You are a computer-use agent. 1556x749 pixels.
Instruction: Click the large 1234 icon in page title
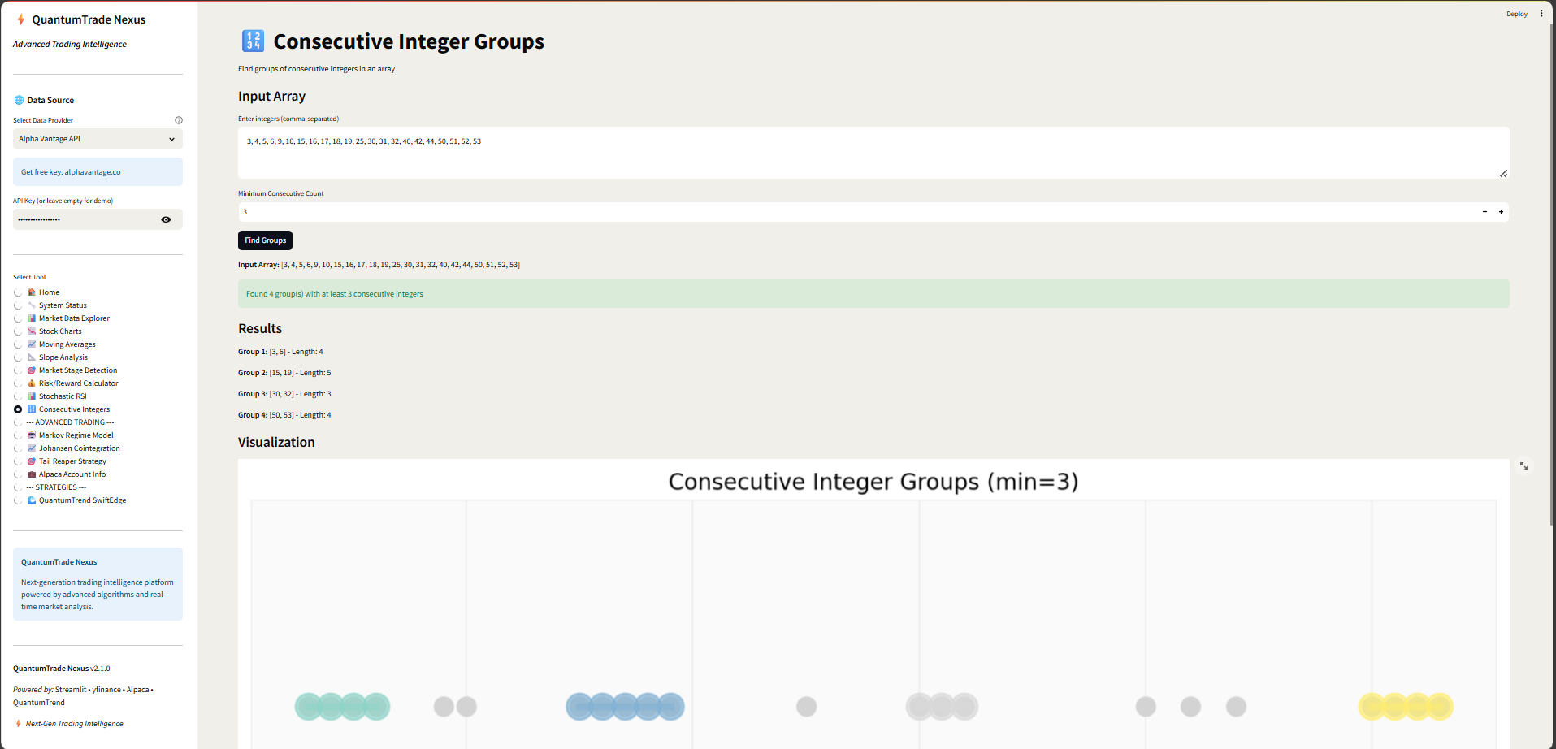tap(253, 41)
